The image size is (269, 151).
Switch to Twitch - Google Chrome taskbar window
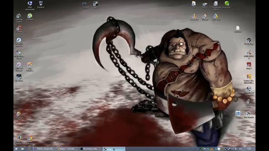coord(44,149)
